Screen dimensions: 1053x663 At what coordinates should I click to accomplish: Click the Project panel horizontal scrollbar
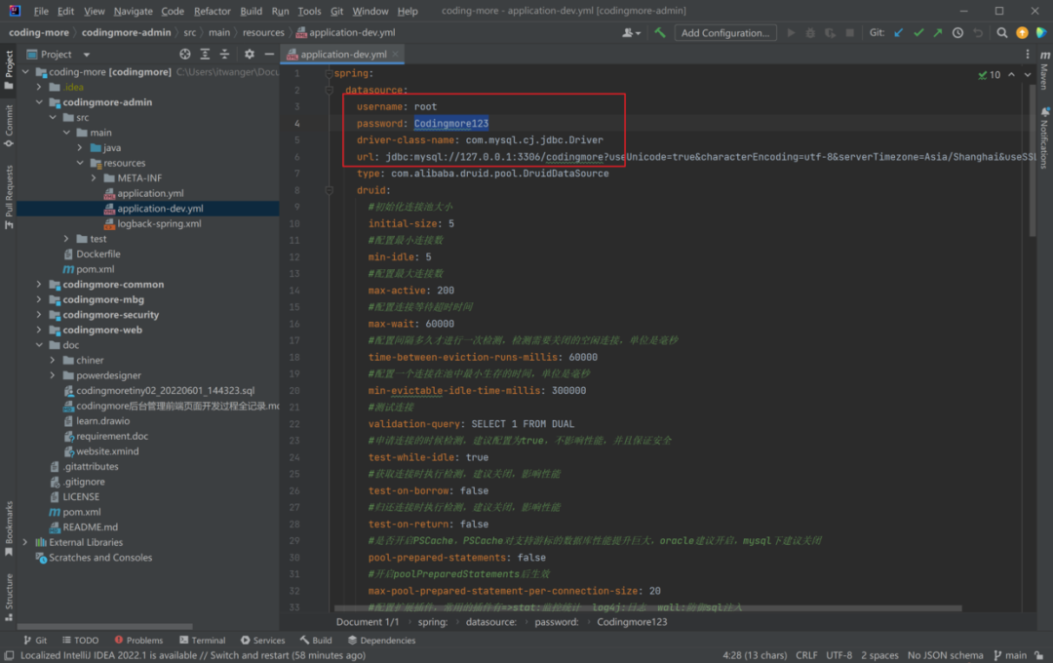(104, 627)
